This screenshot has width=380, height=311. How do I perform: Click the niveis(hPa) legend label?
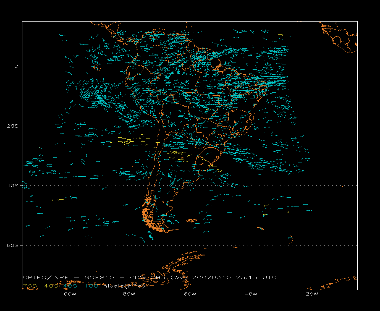tap(124, 286)
